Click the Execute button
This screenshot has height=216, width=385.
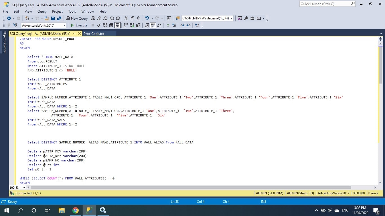79,25
